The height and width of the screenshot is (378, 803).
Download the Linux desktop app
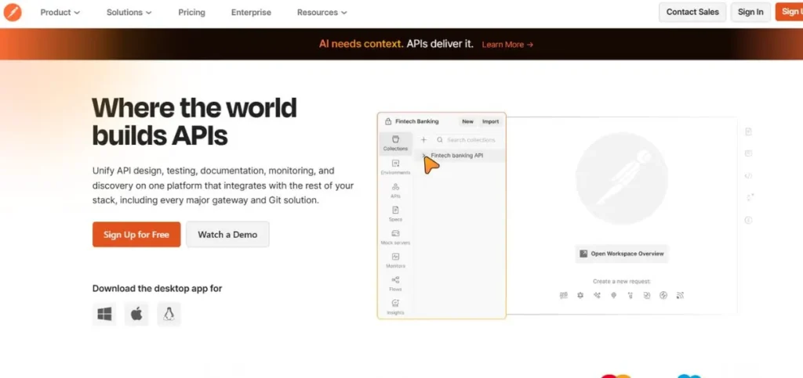pyautogui.click(x=169, y=314)
